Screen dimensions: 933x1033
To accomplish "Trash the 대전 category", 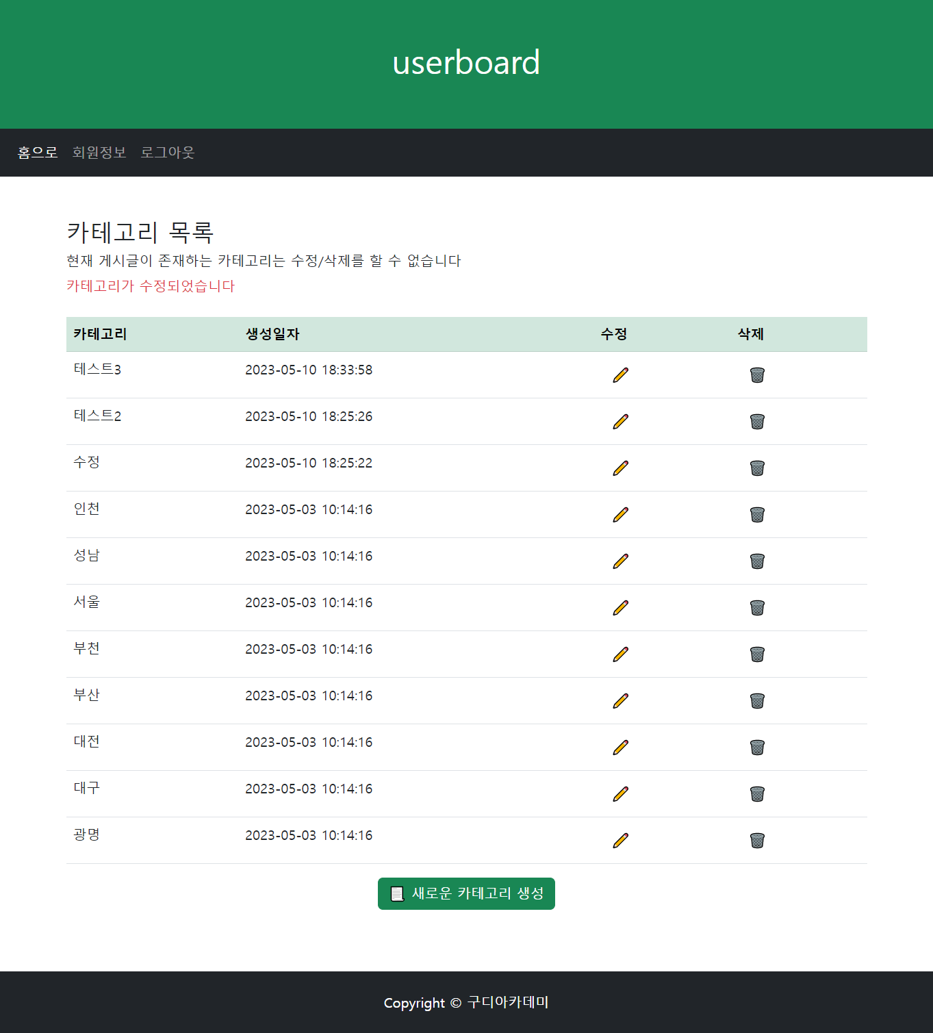I will coord(757,747).
